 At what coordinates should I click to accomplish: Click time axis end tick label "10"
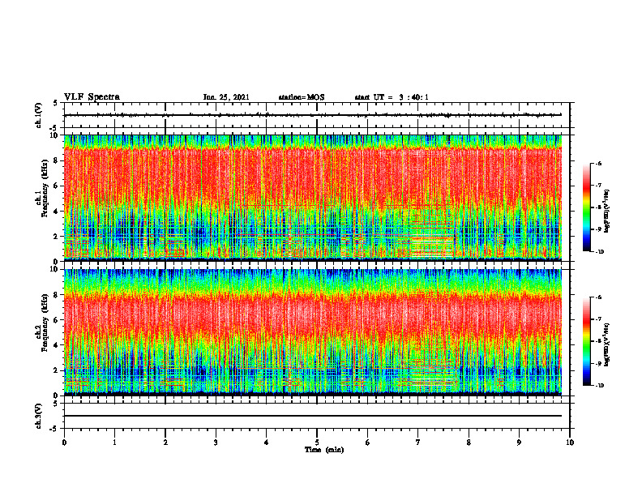570,443
